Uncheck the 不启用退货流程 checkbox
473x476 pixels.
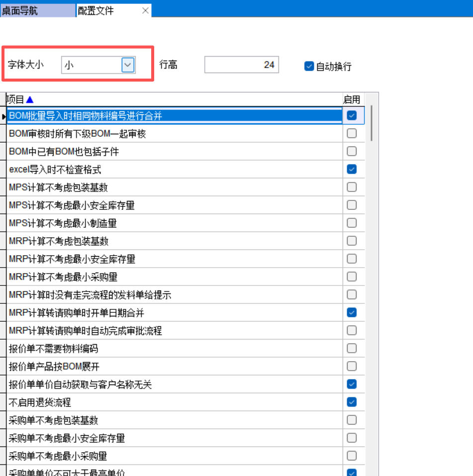tap(352, 402)
